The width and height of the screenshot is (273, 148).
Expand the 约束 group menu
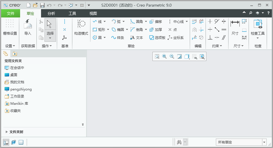[217, 46]
